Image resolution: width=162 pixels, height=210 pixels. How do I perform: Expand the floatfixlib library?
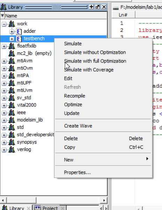point(4,47)
